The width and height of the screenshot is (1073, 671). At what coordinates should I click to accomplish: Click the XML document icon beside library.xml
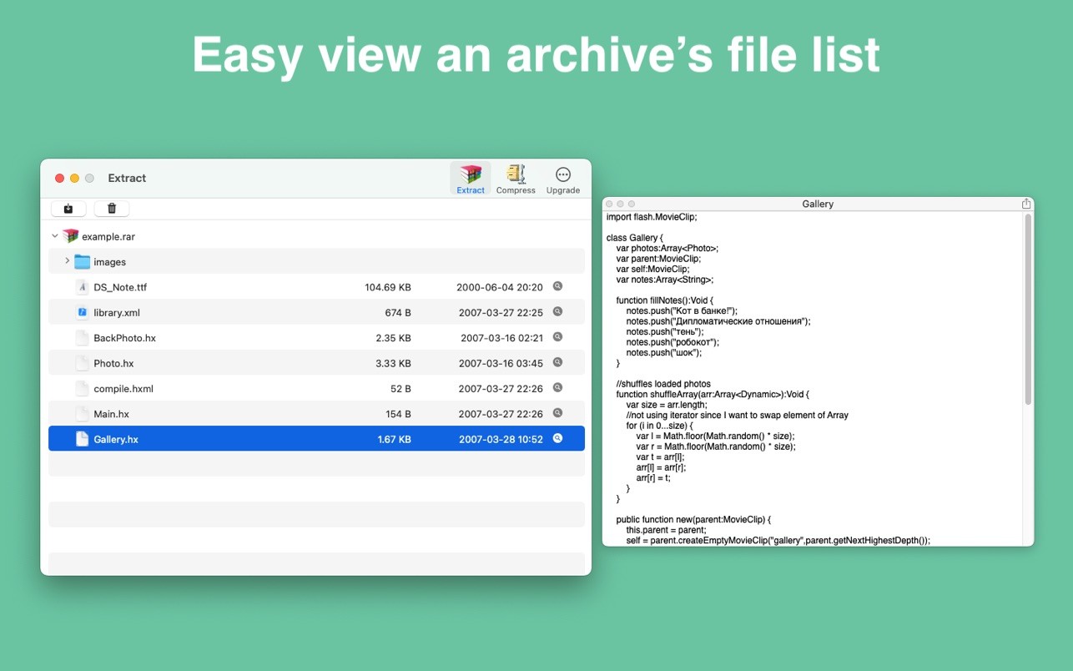click(82, 312)
